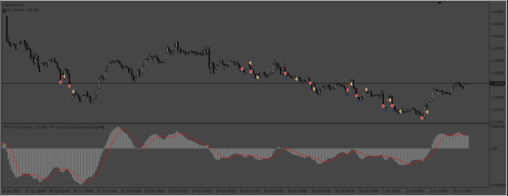Click the 1.40610 price scale value

pos(497,24)
